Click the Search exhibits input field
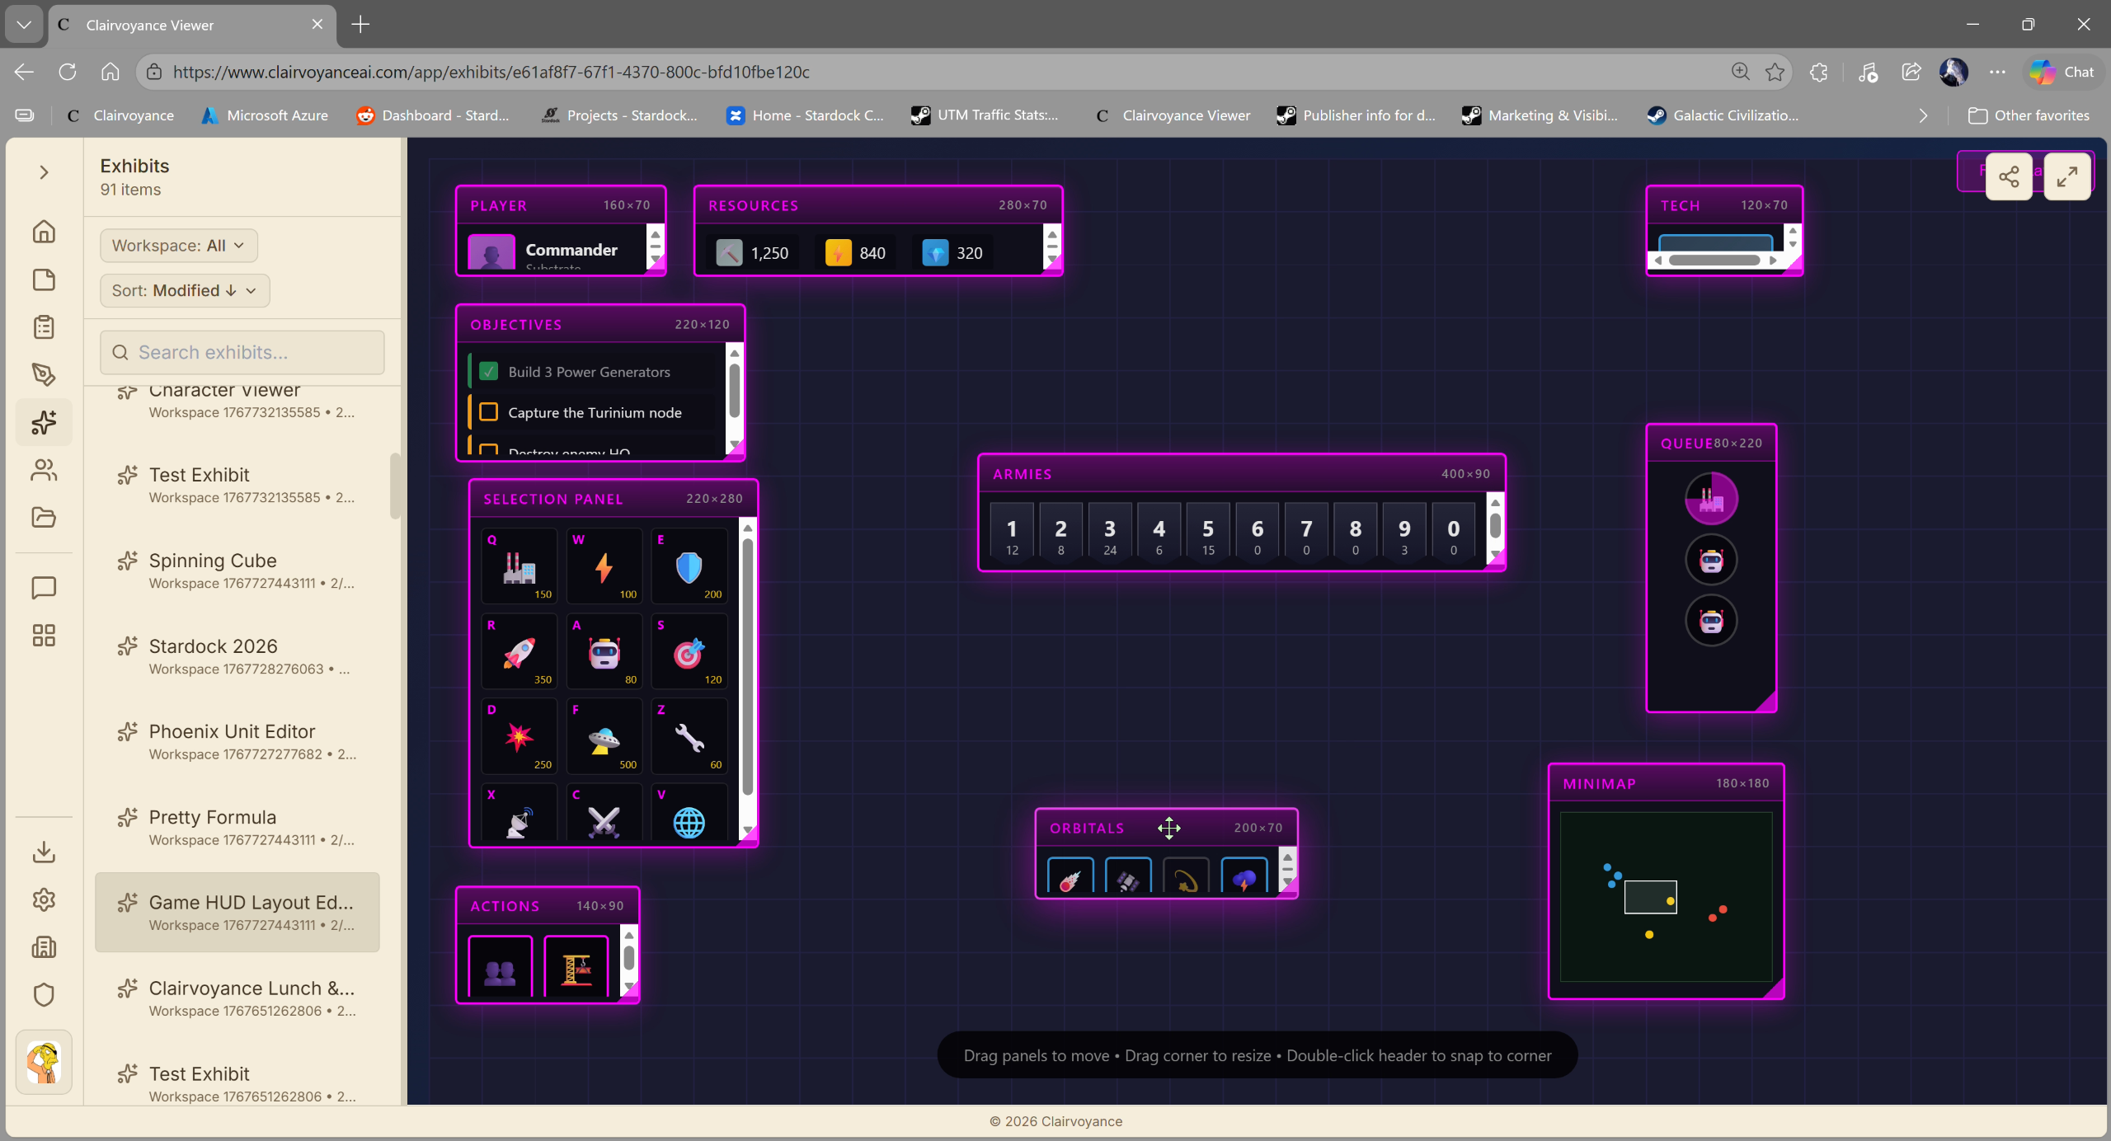 [242, 353]
